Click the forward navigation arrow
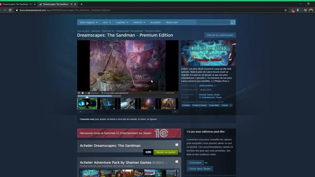Screen dimensions: 315x177 coord(4,10)
